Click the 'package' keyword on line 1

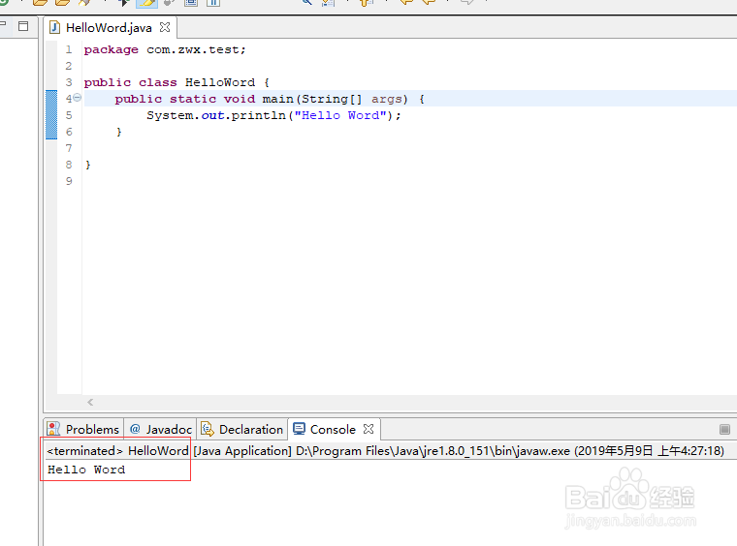coord(112,49)
